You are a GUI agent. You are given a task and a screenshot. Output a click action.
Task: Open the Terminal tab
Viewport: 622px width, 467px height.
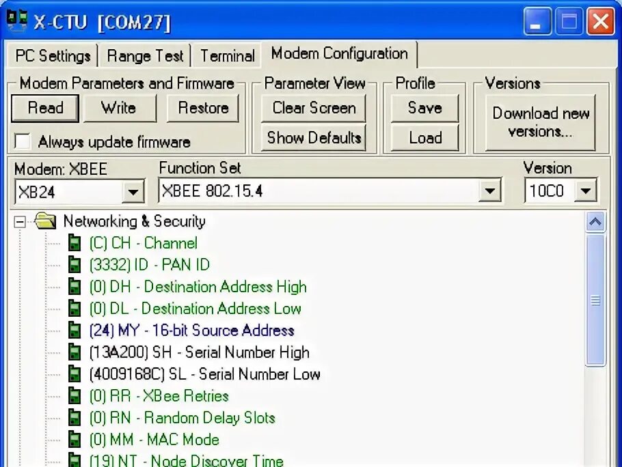(228, 56)
